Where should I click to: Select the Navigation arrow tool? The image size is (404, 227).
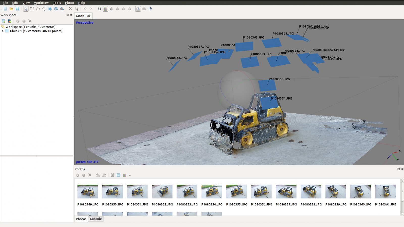(x=26, y=9)
